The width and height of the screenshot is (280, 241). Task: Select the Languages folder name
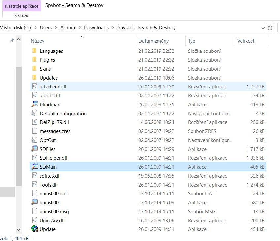[x=51, y=51]
